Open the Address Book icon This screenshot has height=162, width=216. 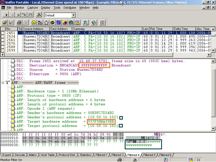[94, 23]
